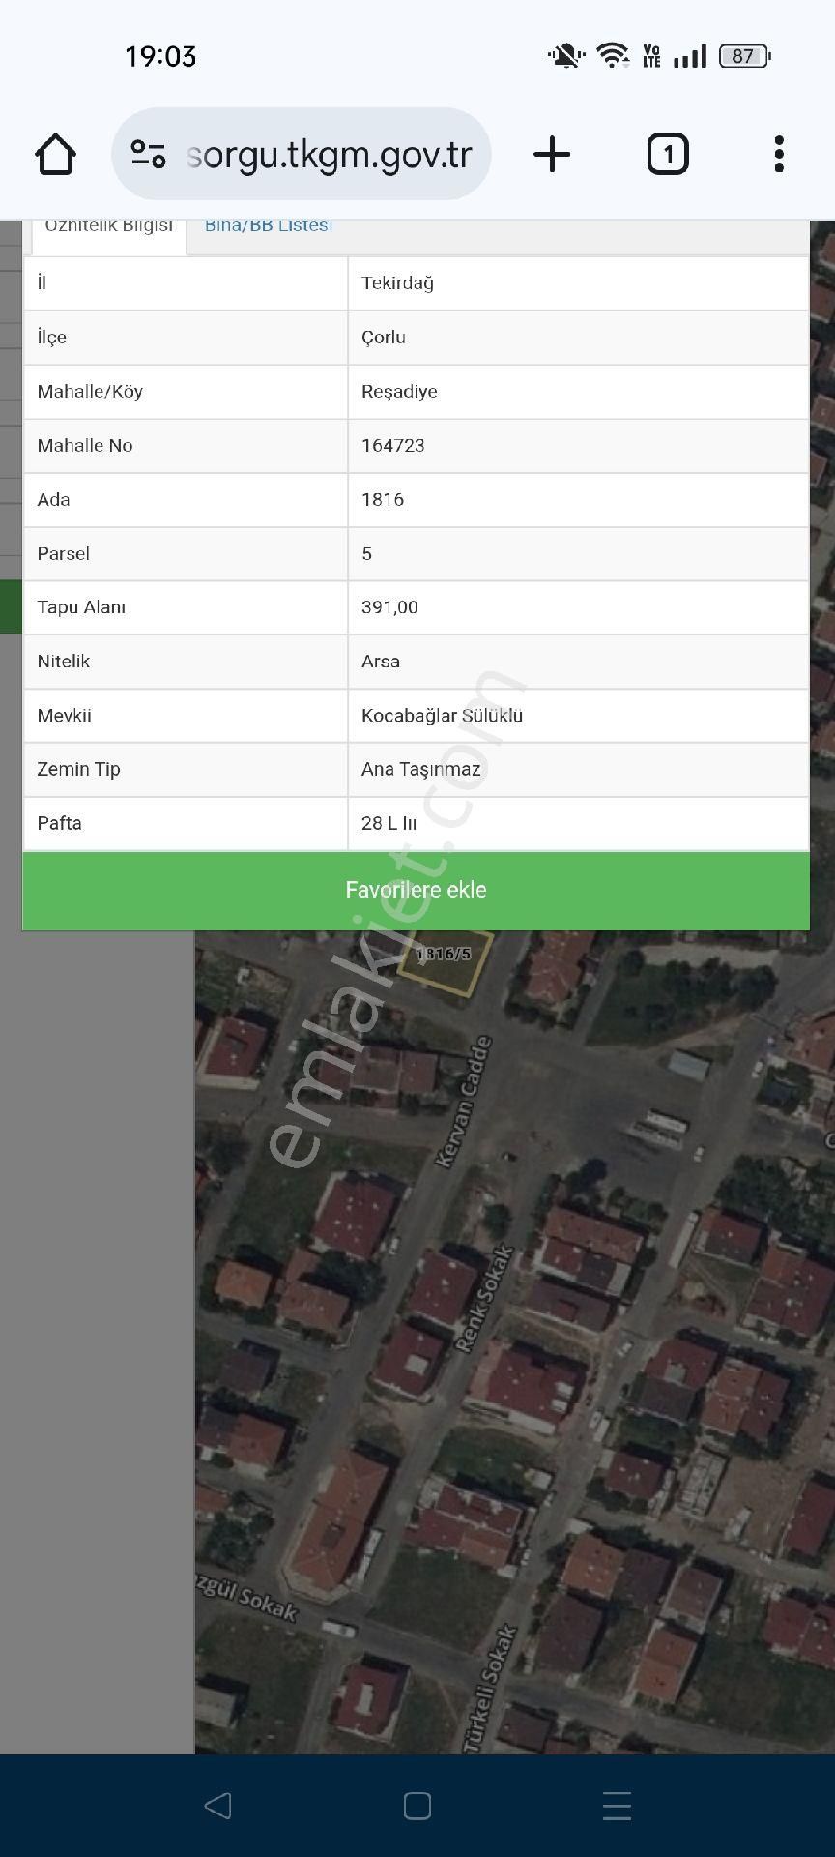Click the Tekirdağ value cell
This screenshot has width=835, height=1857.
[x=578, y=283]
